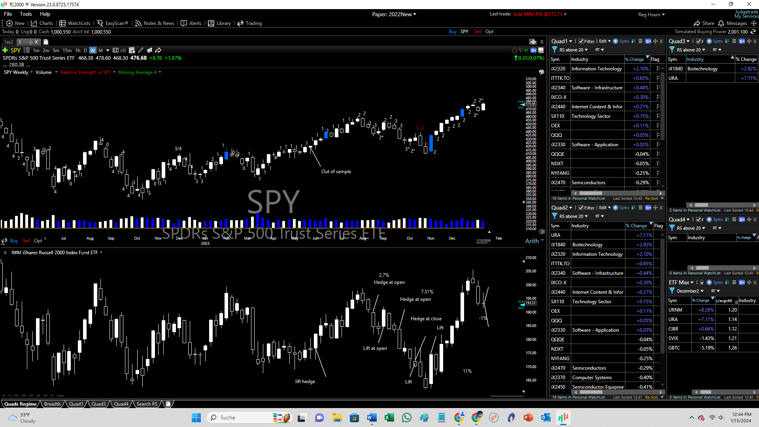The width and height of the screenshot is (759, 427).
Task: Toggle the filter checkbox in ETF Max panel
Action: [x=702, y=282]
